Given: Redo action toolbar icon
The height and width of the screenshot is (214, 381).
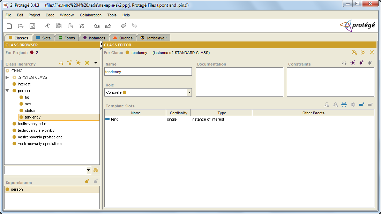Looking at the screenshot, I should [135, 26].
